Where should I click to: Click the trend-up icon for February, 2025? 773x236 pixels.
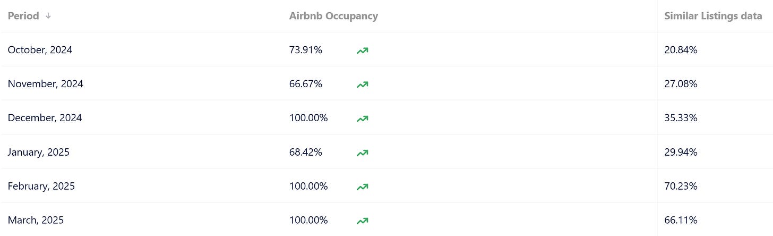tap(363, 187)
